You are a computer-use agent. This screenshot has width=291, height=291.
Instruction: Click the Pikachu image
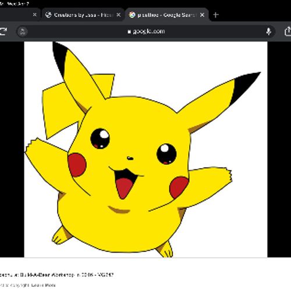click(145, 150)
